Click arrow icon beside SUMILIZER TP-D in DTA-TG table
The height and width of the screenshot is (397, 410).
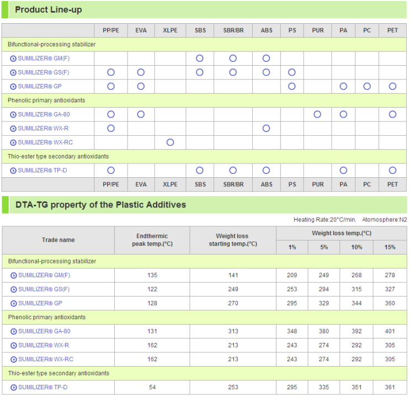(x=13, y=388)
